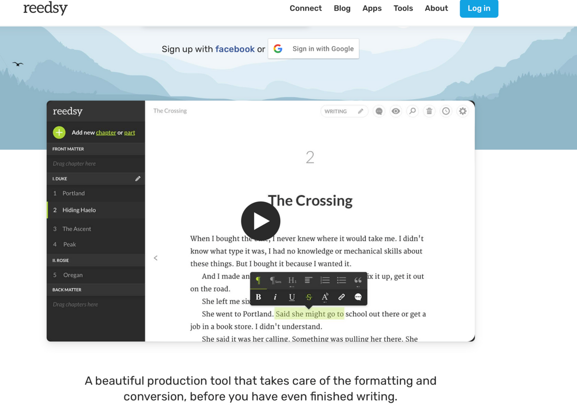Toggle the preview eye icon

tap(396, 111)
